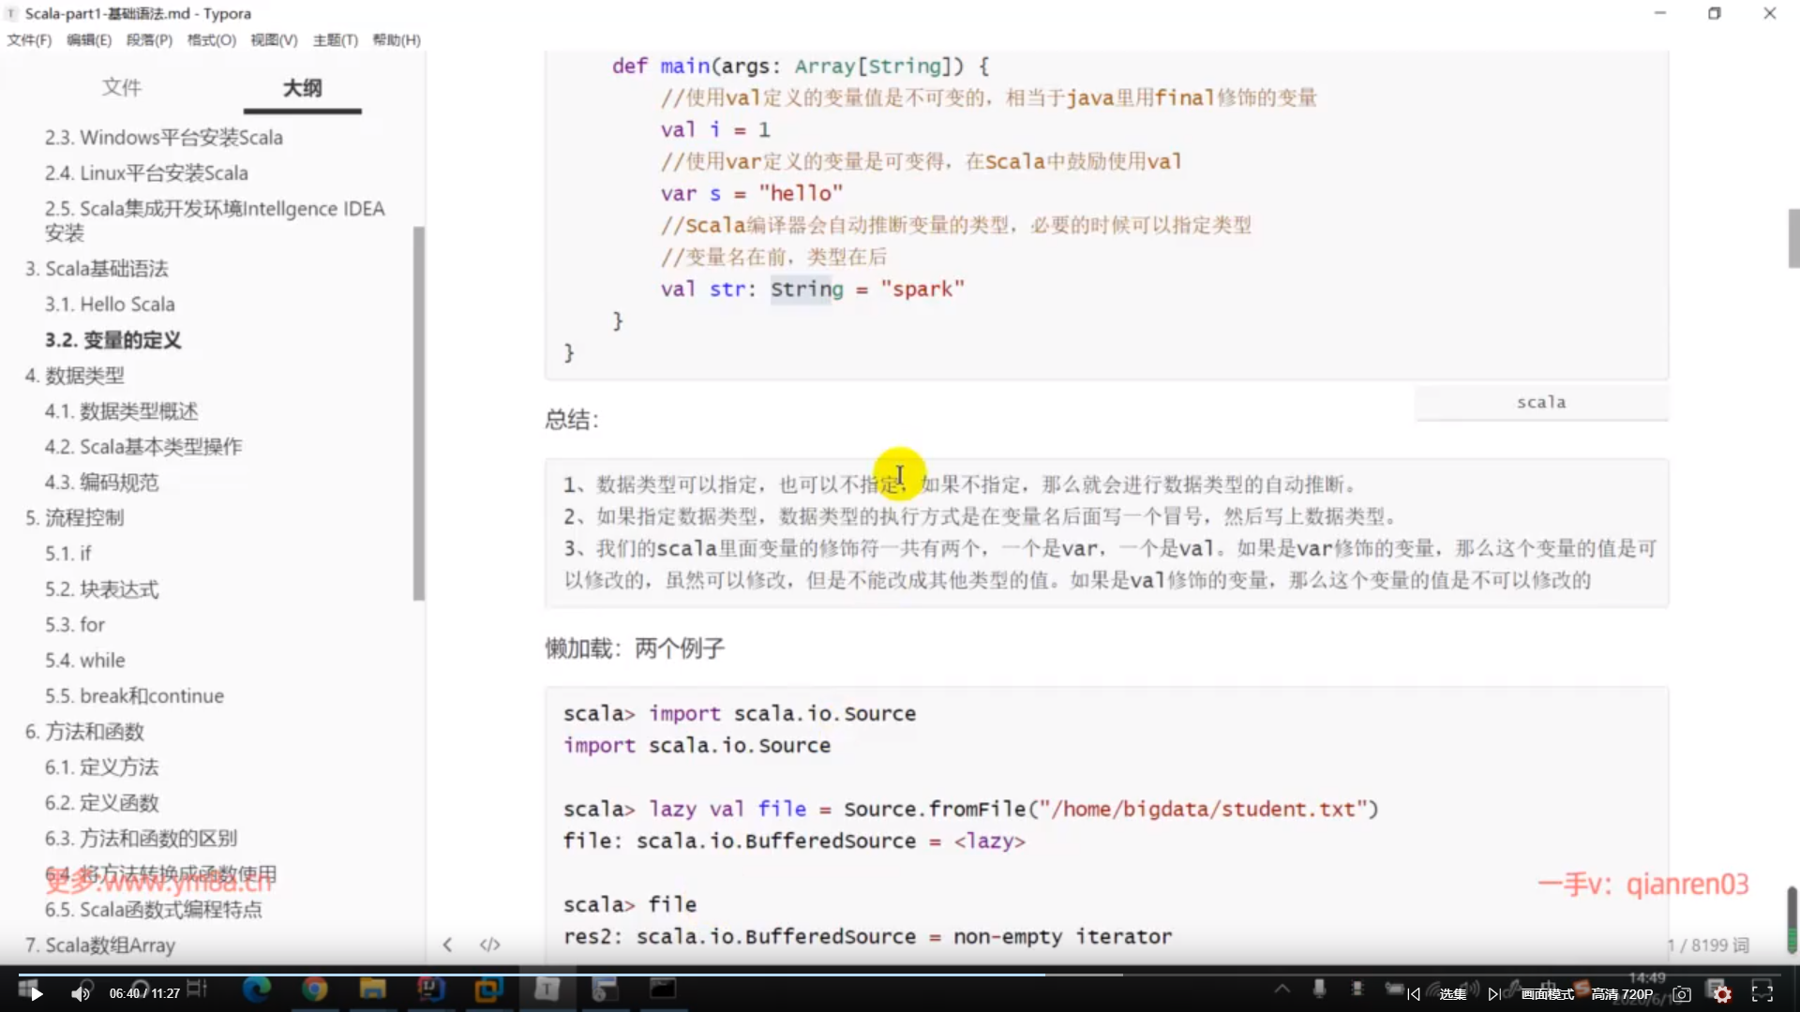Go to 4.2 Scala基本类型操作 in the outline

(x=143, y=446)
